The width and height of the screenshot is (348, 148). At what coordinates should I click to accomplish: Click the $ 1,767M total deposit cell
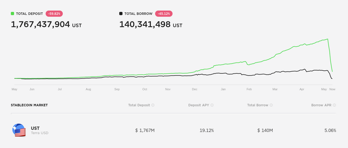click(x=145, y=130)
